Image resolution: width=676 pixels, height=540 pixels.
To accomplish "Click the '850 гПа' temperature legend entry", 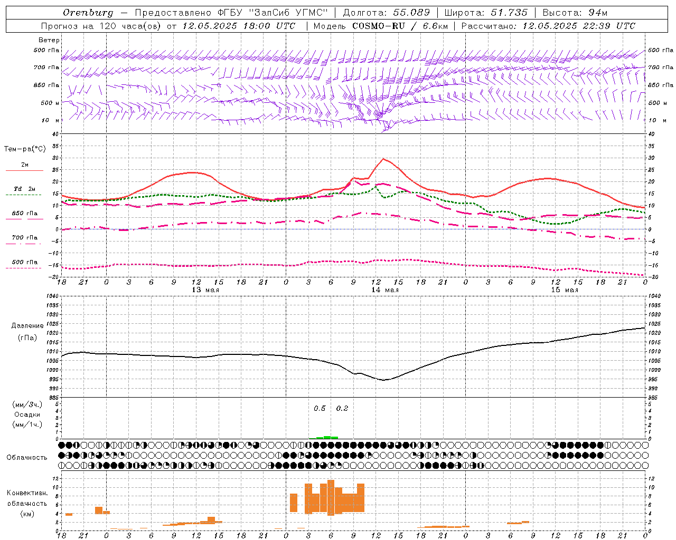I will [25, 213].
